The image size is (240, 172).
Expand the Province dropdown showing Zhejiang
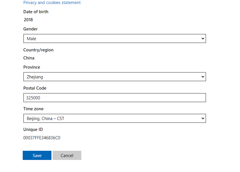tap(114, 77)
